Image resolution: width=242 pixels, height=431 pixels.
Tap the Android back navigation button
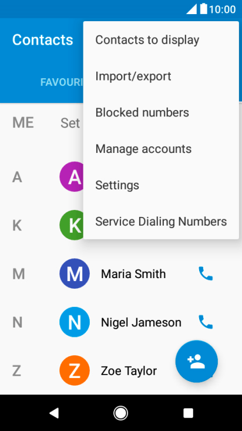click(x=54, y=413)
